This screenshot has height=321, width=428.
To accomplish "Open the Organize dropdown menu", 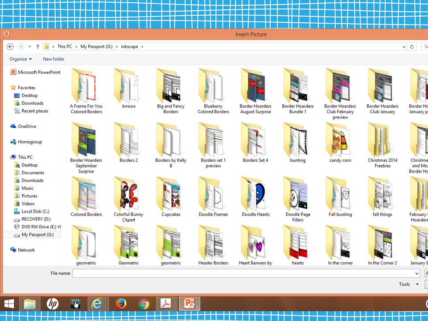I will [x=21, y=59].
